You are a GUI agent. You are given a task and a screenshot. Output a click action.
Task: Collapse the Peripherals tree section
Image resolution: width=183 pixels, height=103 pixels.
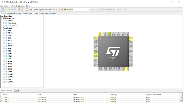2,28
